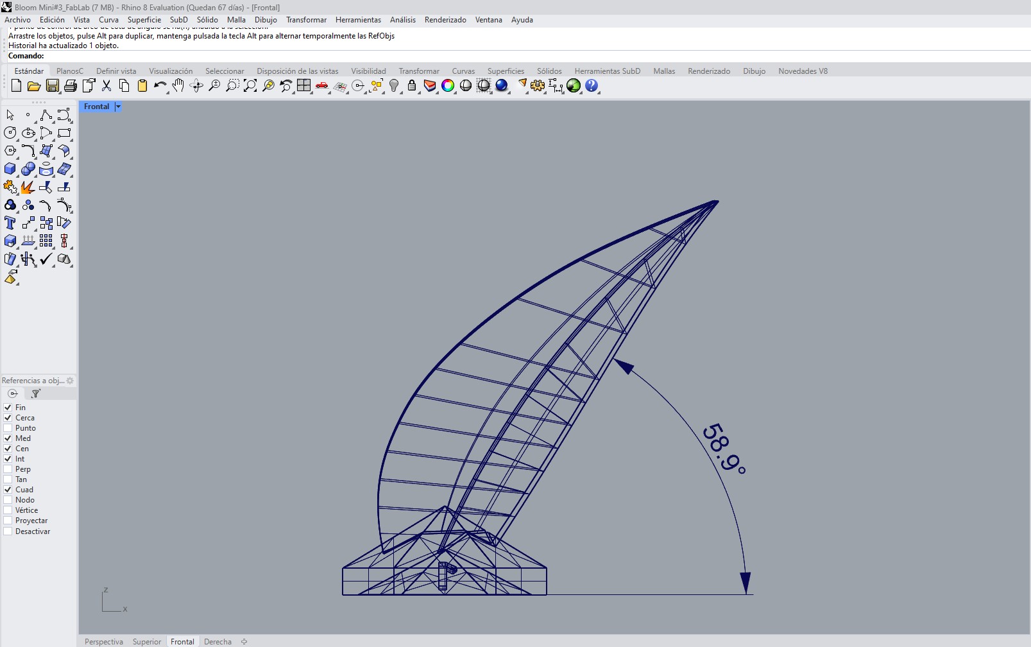1031x647 pixels.
Task: Click the orange Explode icon
Action: tap(28, 187)
